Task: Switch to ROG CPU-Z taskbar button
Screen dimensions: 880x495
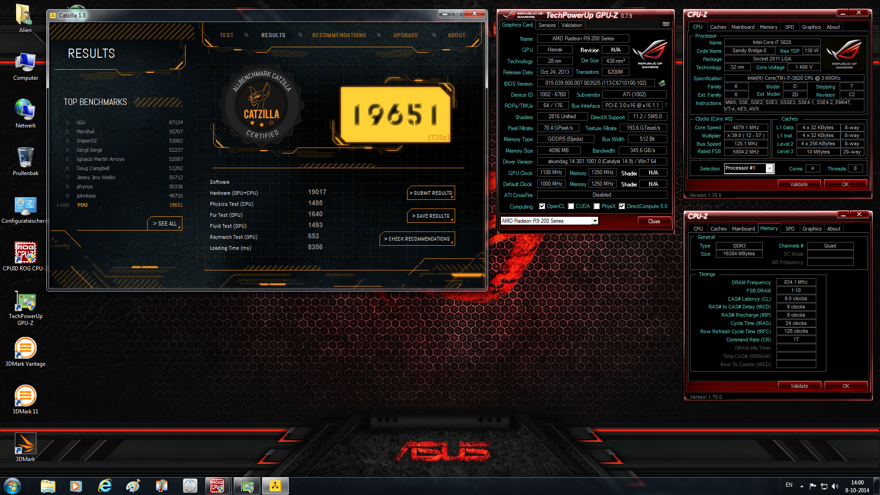Action: click(x=218, y=486)
